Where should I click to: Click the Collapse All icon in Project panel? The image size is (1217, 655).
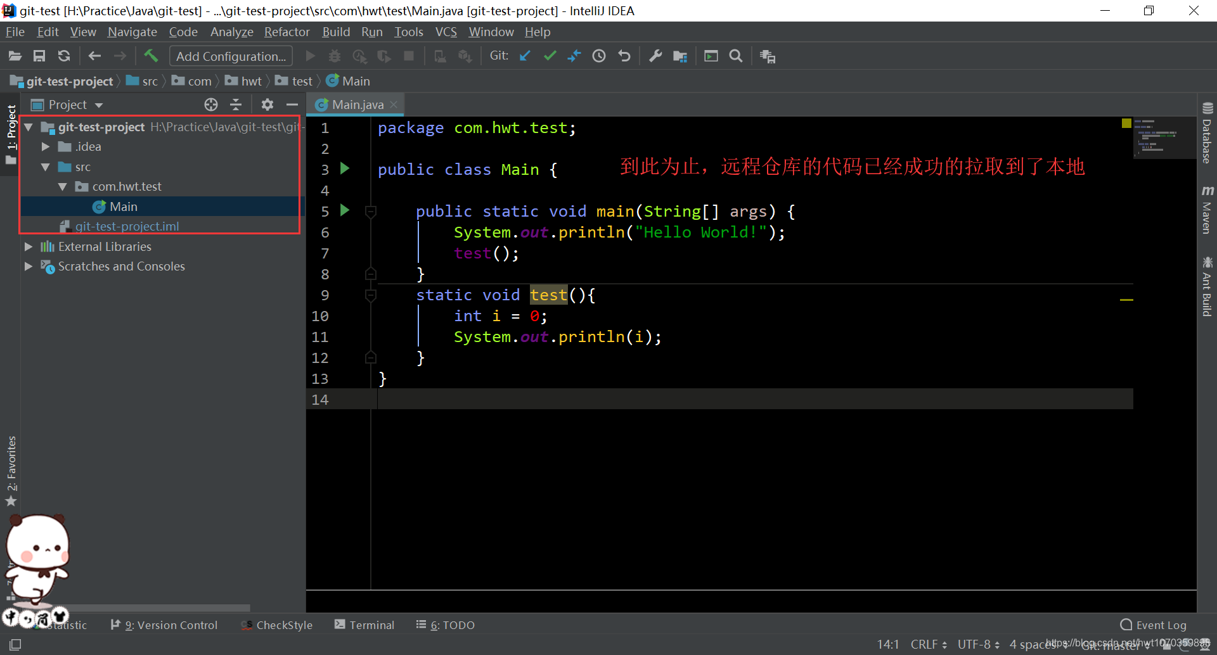click(x=236, y=105)
